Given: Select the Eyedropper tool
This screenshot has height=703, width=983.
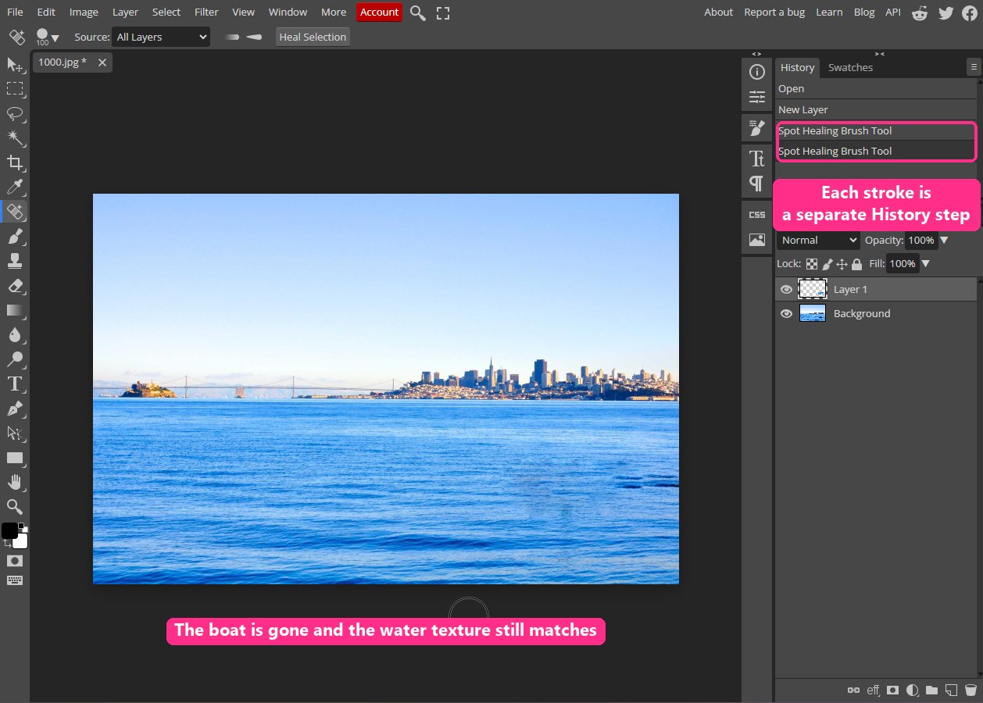Looking at the screenshot, I should click(x=15, y=187).
